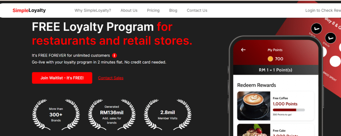Open the Pricing page
Screen dimensions: 341x136
click(x=153, y=10)
